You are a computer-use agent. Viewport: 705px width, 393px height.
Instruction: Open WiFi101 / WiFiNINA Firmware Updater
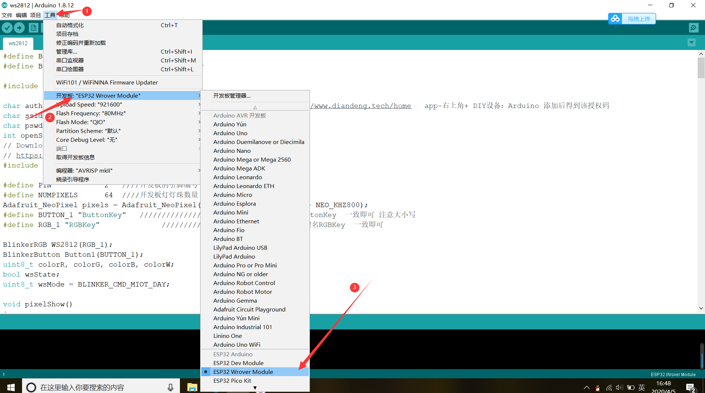click(123, 82)
